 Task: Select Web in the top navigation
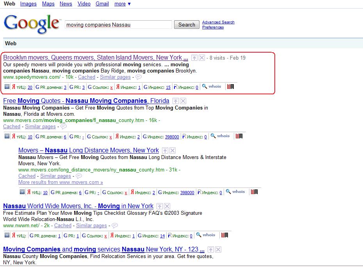pos(9,4)
